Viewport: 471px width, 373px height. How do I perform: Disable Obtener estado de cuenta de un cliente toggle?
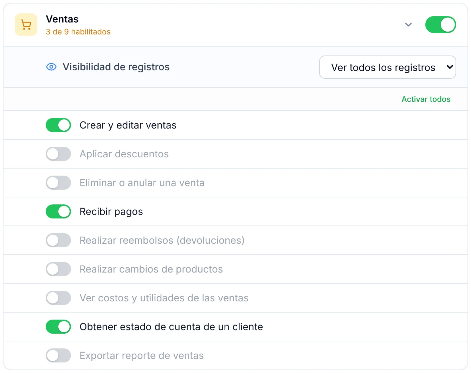click(58, 327)
